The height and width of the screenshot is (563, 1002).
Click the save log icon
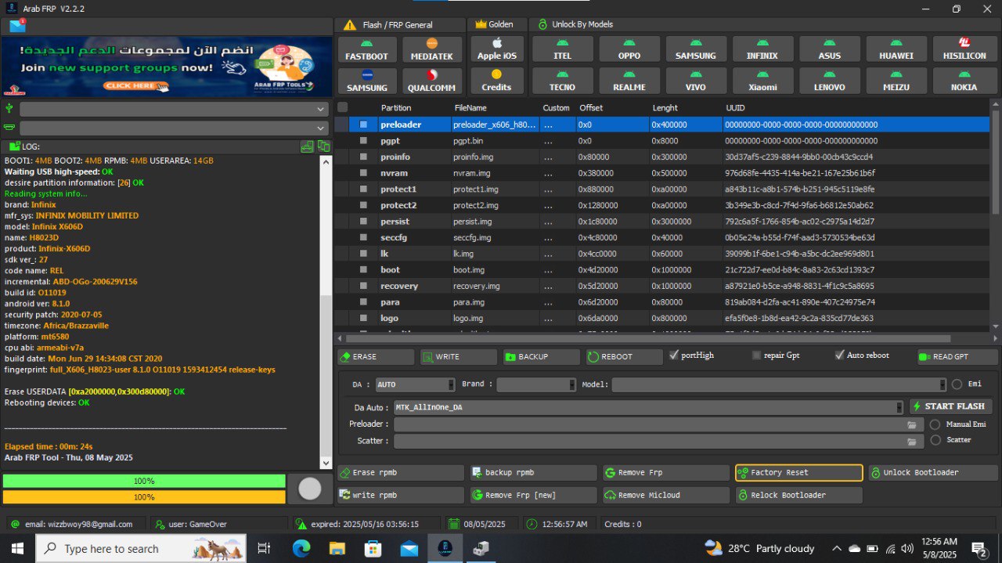click(308, 146)
